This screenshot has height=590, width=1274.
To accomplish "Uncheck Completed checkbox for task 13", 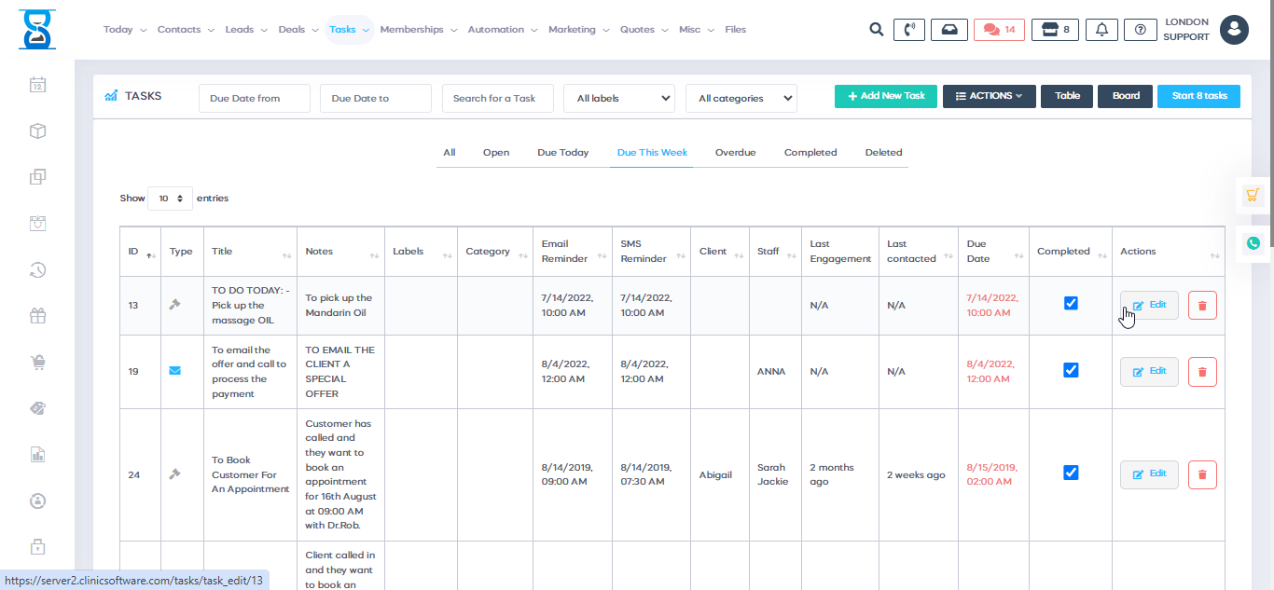I will [1071, 303].
